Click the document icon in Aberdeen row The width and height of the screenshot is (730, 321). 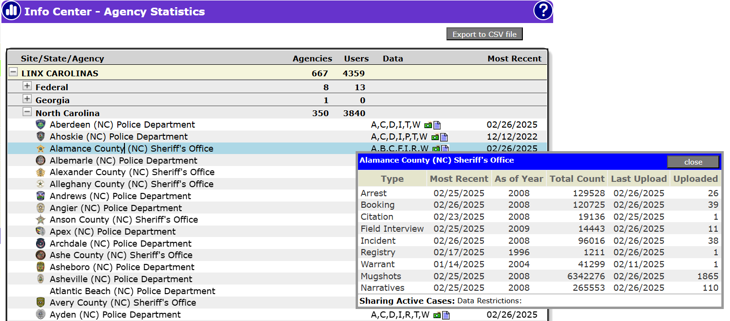pos(437,125)
